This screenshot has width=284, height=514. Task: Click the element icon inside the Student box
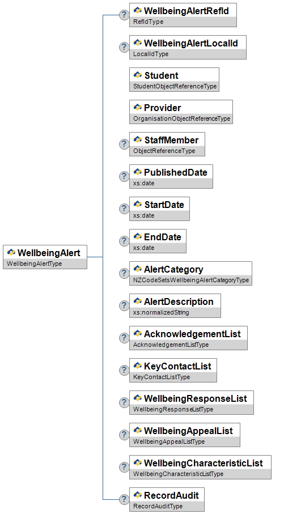[x=138, y=75]
